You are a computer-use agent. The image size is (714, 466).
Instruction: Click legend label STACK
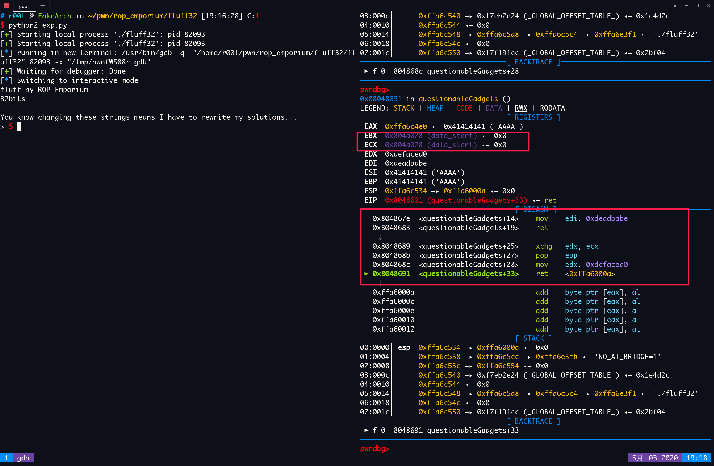tap(404, 108)
